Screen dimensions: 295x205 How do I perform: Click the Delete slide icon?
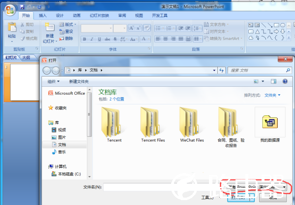point(61,38)
